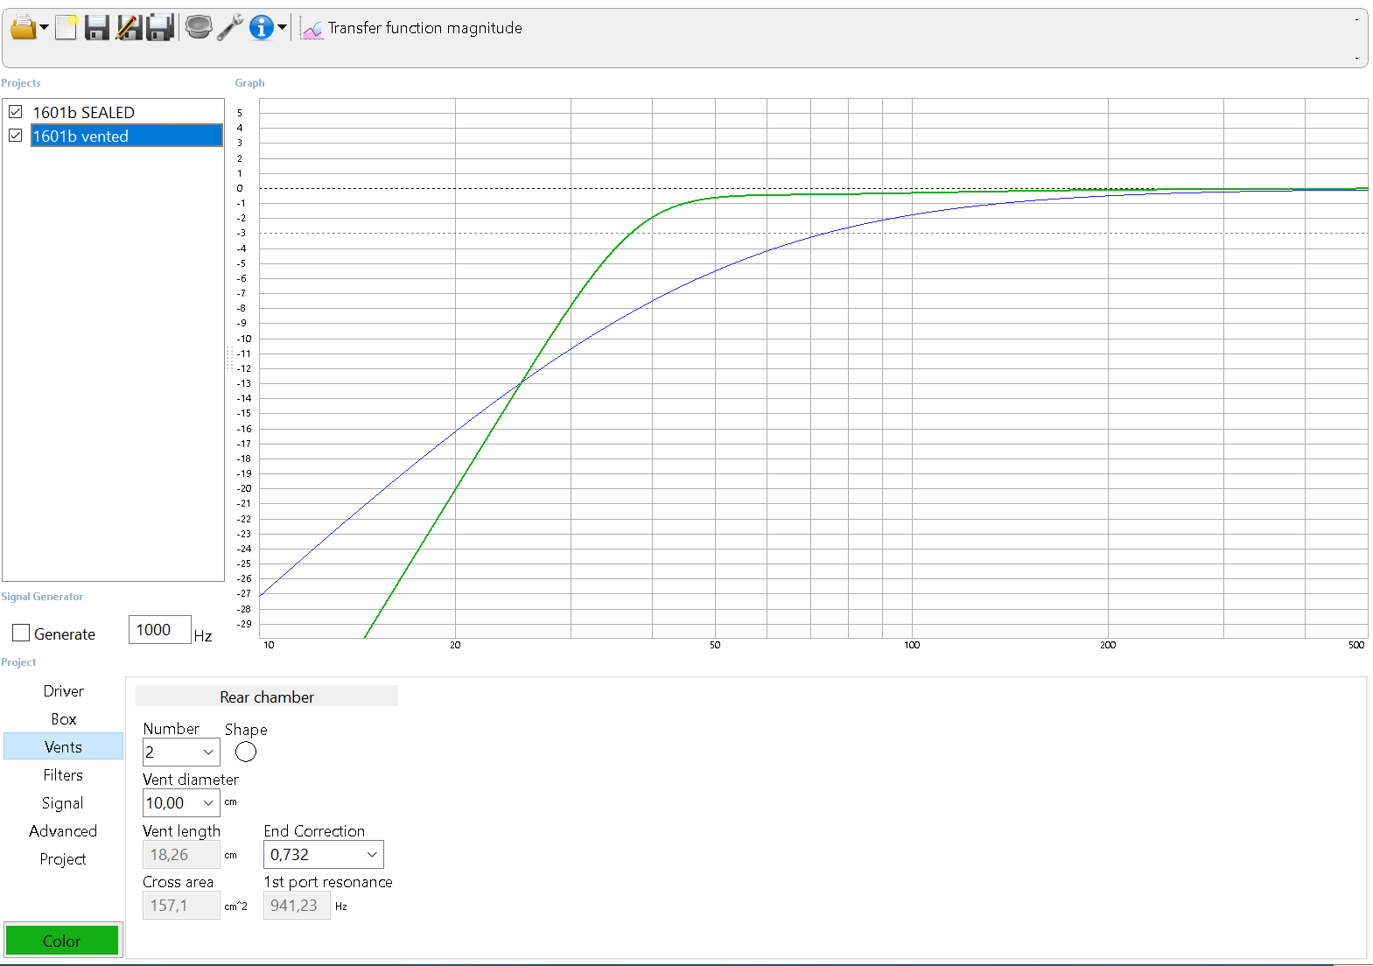Click the blue info help icon
This screenshot has width=1373, height=966.
pos(261,28)
